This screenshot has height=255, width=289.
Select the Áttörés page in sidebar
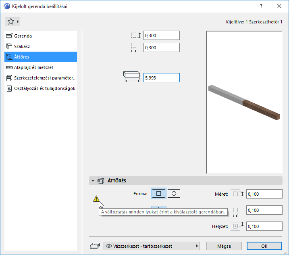[41, 57]
